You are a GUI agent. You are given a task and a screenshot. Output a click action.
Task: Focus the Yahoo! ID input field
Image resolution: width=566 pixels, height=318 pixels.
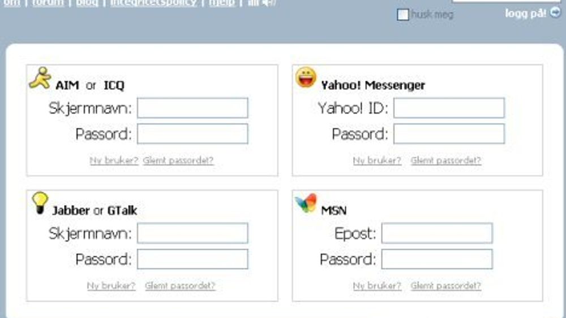coord(449,108)
